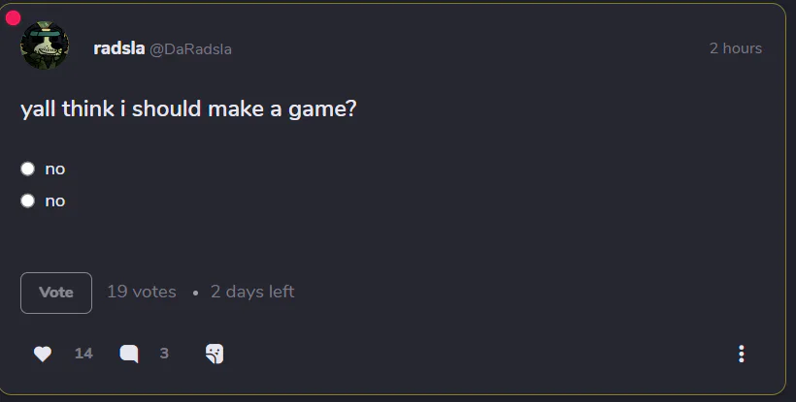Click the like count showing 14
Image resolution: width=796 pixels, height=402 pixels.
click(83, 354)
